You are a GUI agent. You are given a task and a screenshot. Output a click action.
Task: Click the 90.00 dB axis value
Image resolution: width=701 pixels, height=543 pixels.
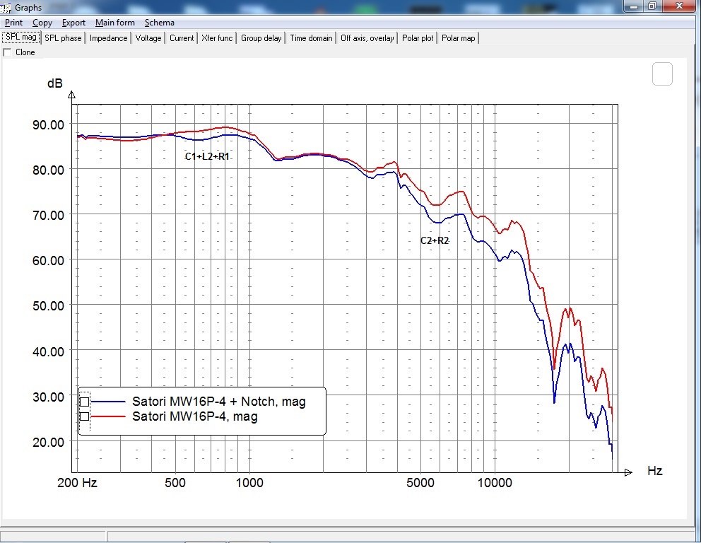tap(48, 125)
